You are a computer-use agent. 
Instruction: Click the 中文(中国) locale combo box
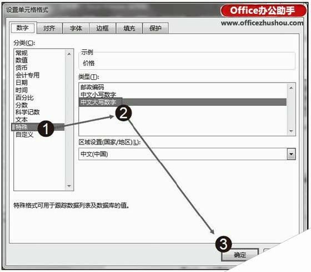[x=187, y=154]
